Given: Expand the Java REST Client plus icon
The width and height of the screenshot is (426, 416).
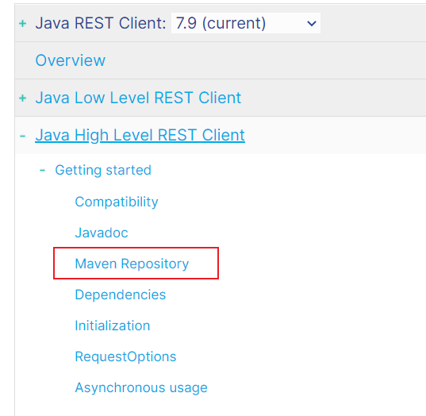Looking at the screenshot, I should (23, 23).
